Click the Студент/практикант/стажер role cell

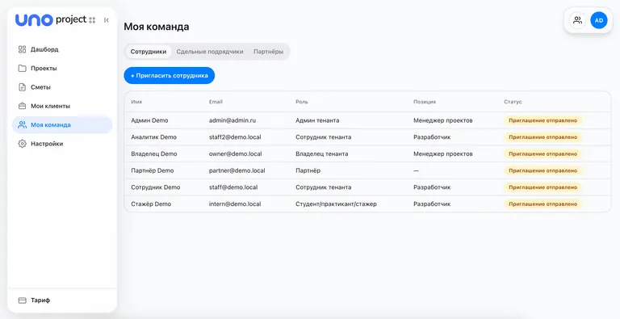pos(336,204)
